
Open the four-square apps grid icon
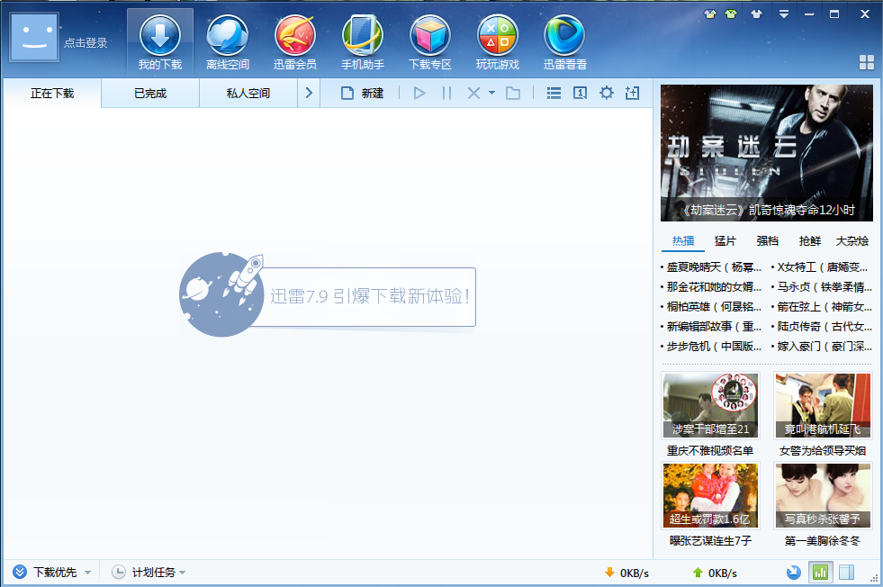[867, 62]
